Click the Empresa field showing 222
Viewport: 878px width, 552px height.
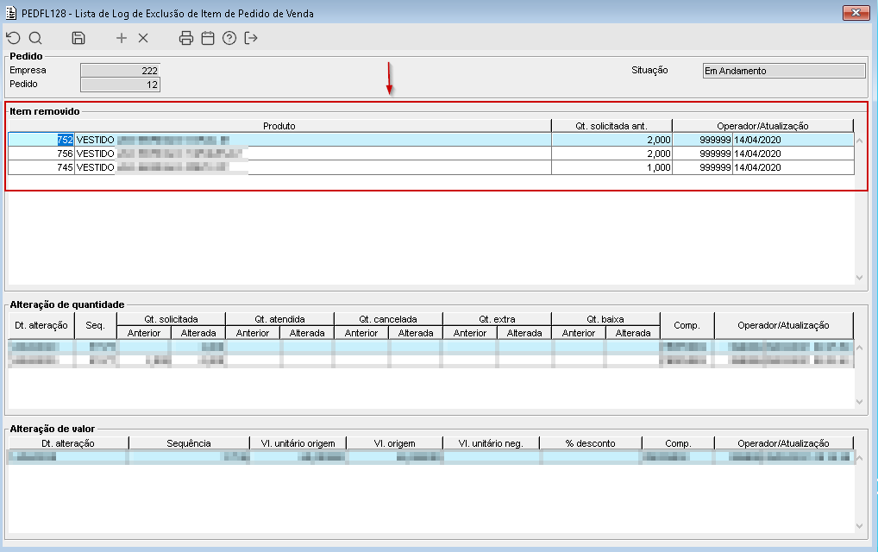click(121, 71)
